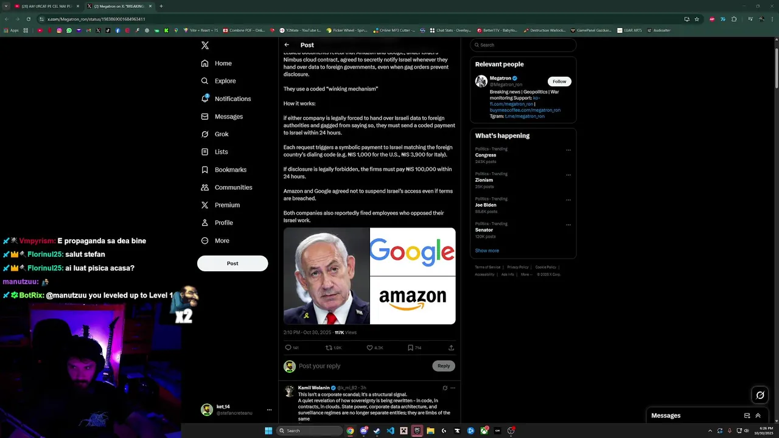This screenshot has height=438, width=779.
Task: Open Bookmarks in the sidebar
Action: click(224, 170)
